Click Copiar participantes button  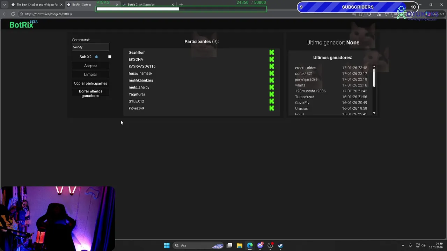(90, 83)
